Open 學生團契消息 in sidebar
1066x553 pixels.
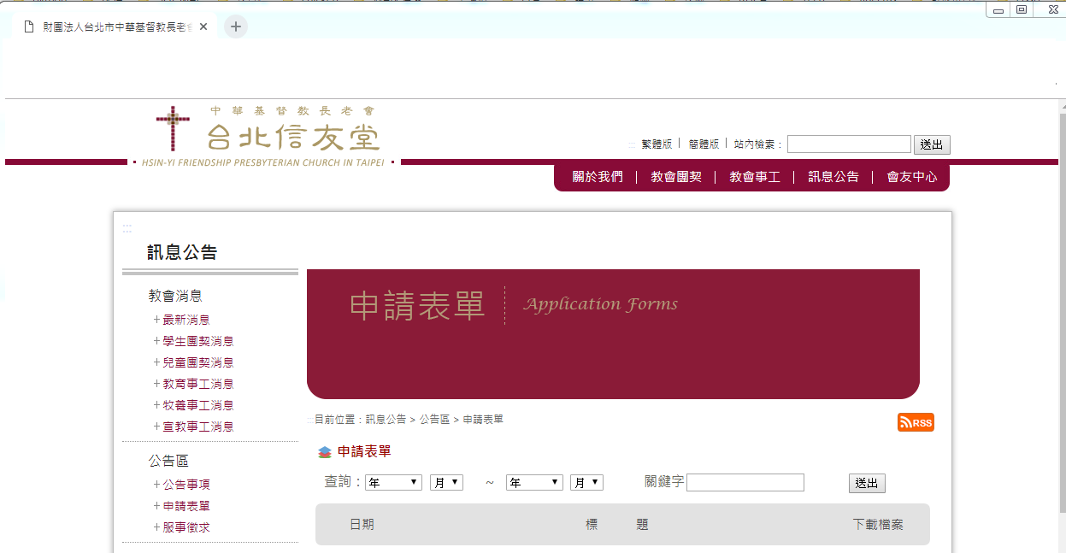point(198,341)
